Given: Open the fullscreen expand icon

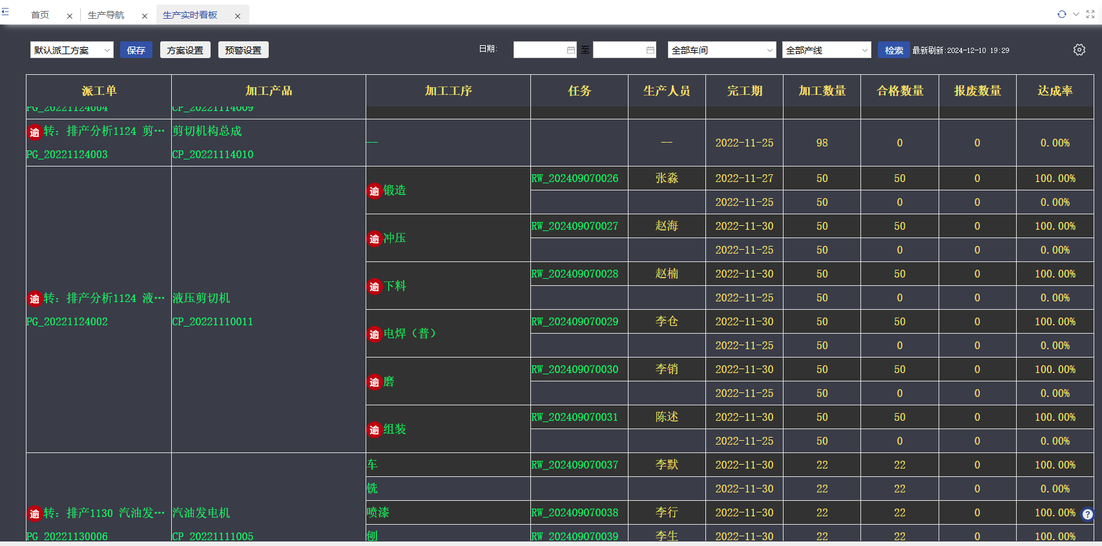Looking at the screenshot, I should click(x=1090, y=14).
